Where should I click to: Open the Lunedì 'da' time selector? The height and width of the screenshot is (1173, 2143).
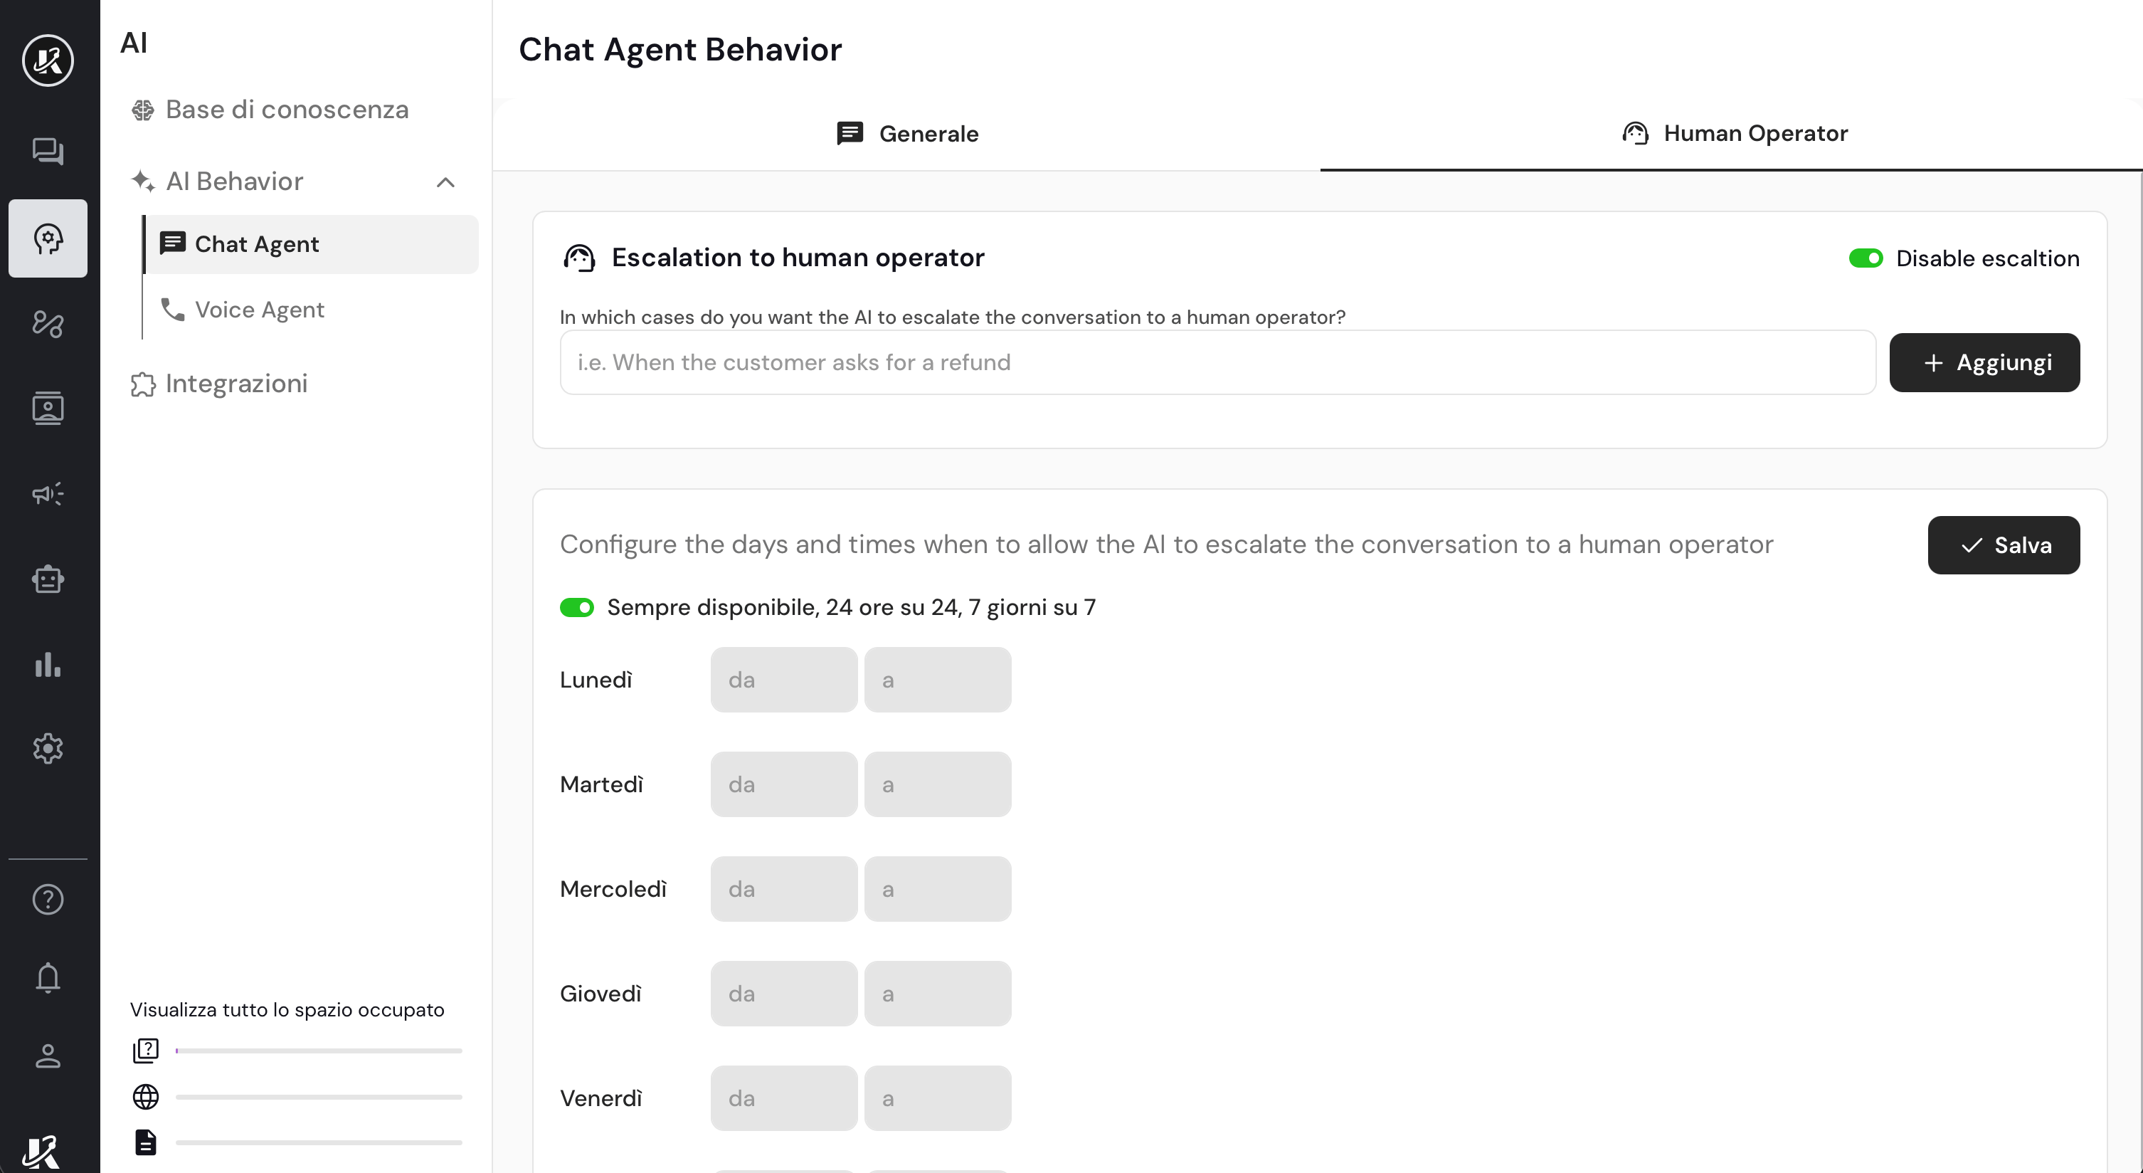(783, 680)
